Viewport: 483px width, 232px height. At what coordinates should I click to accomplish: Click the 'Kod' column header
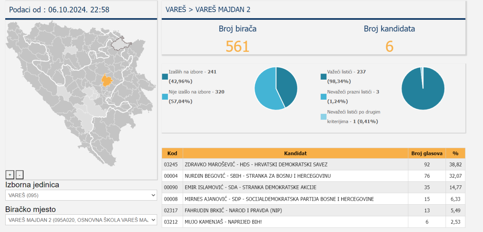coord(172,153)
